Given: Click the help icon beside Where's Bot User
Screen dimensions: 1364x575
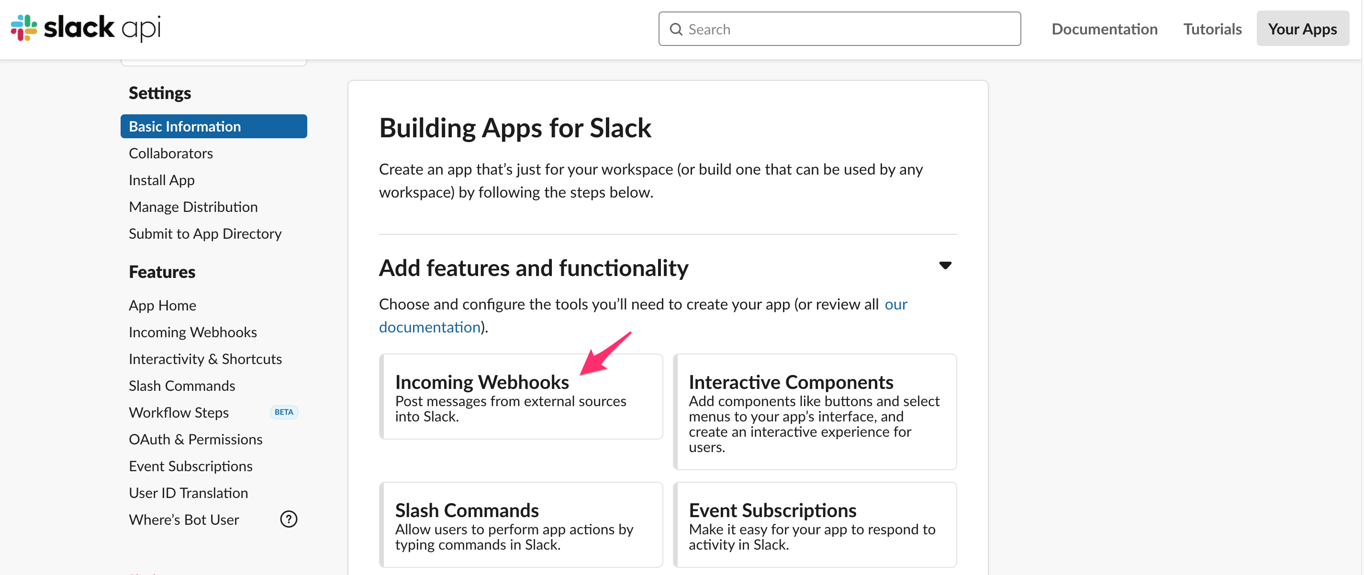Looking at the screenshot, I should (289, 520).
